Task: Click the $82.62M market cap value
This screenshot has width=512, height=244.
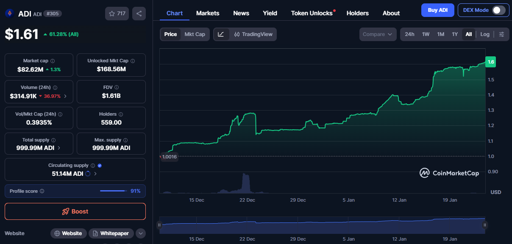Action: pos(31,69)
